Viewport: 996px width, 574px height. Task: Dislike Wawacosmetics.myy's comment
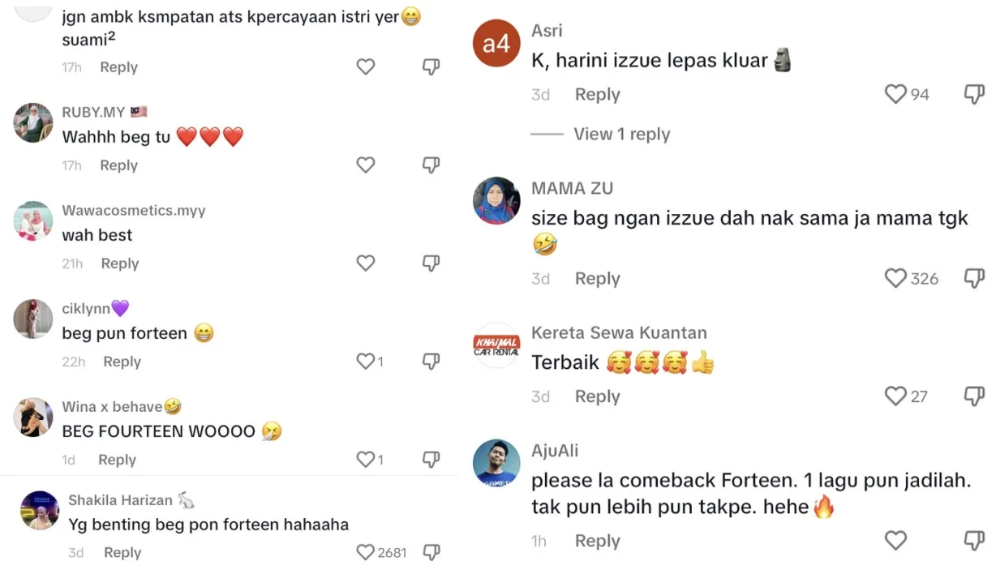pos(431,263)
